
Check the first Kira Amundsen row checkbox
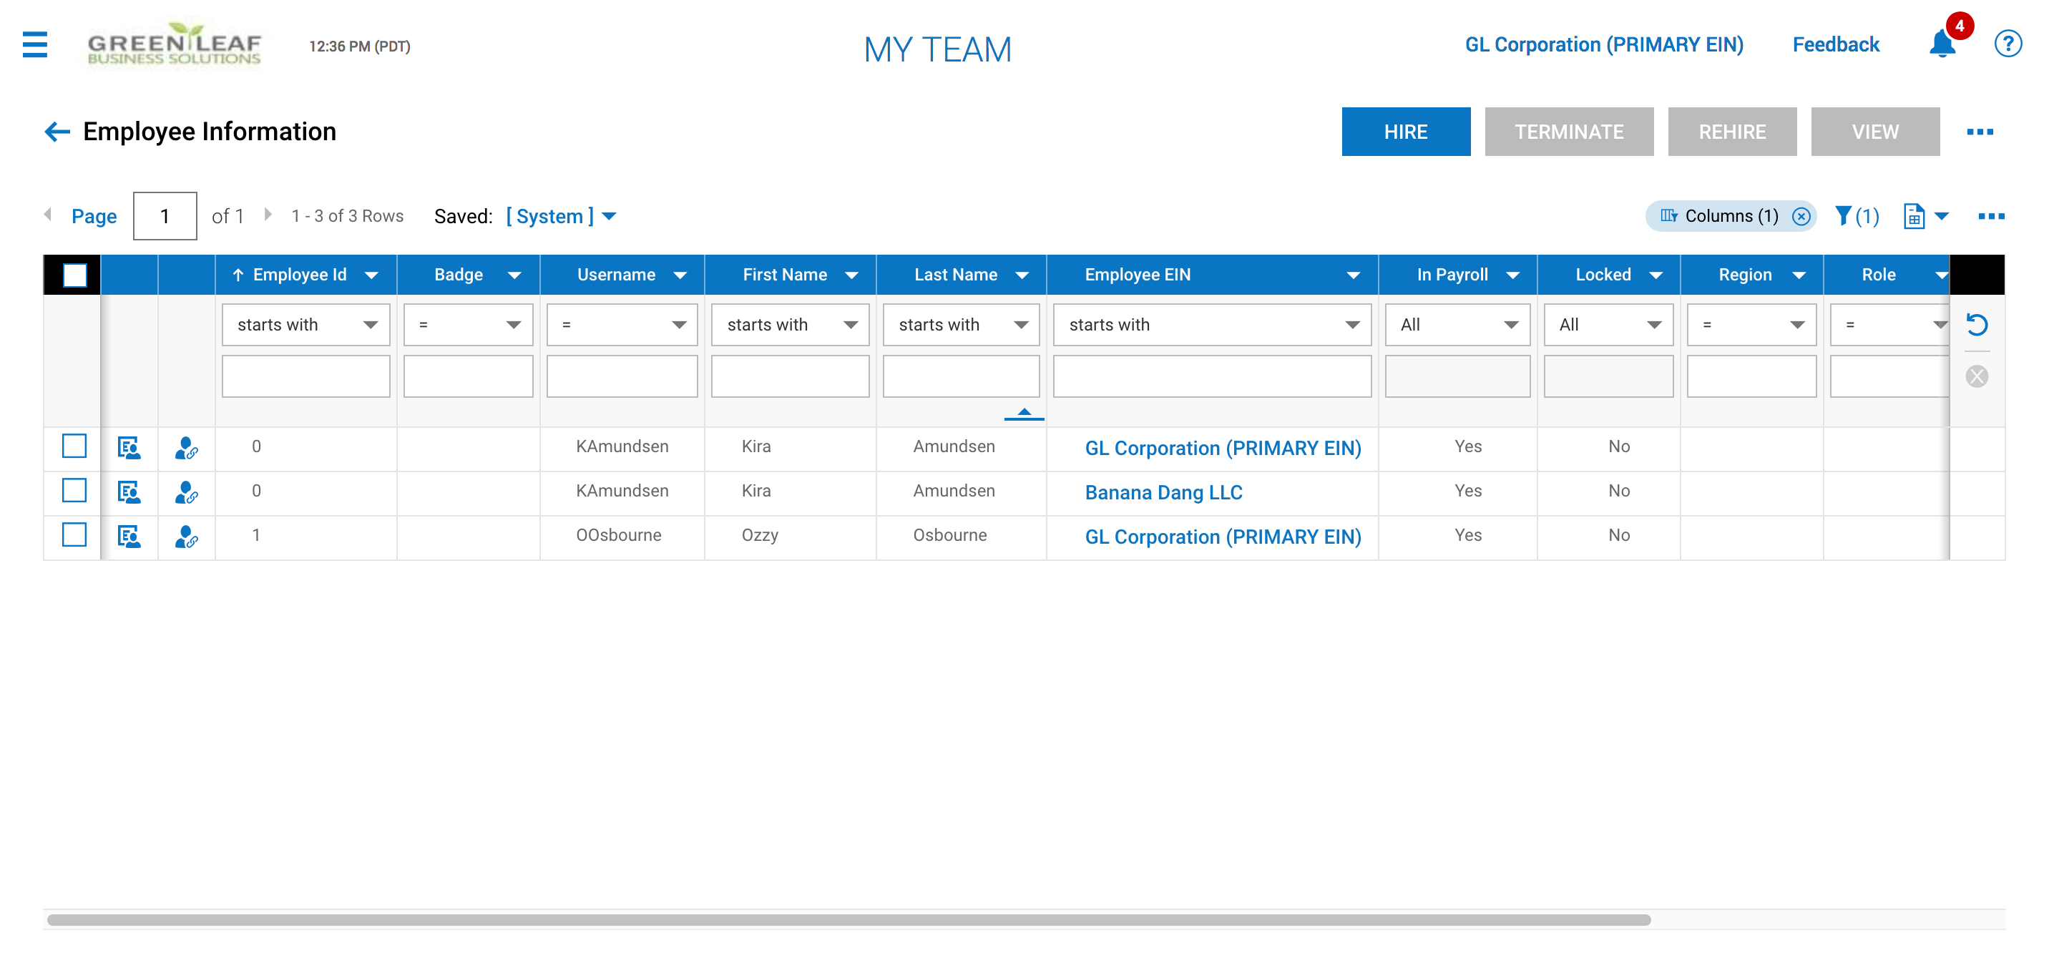[x=74, y=446]
